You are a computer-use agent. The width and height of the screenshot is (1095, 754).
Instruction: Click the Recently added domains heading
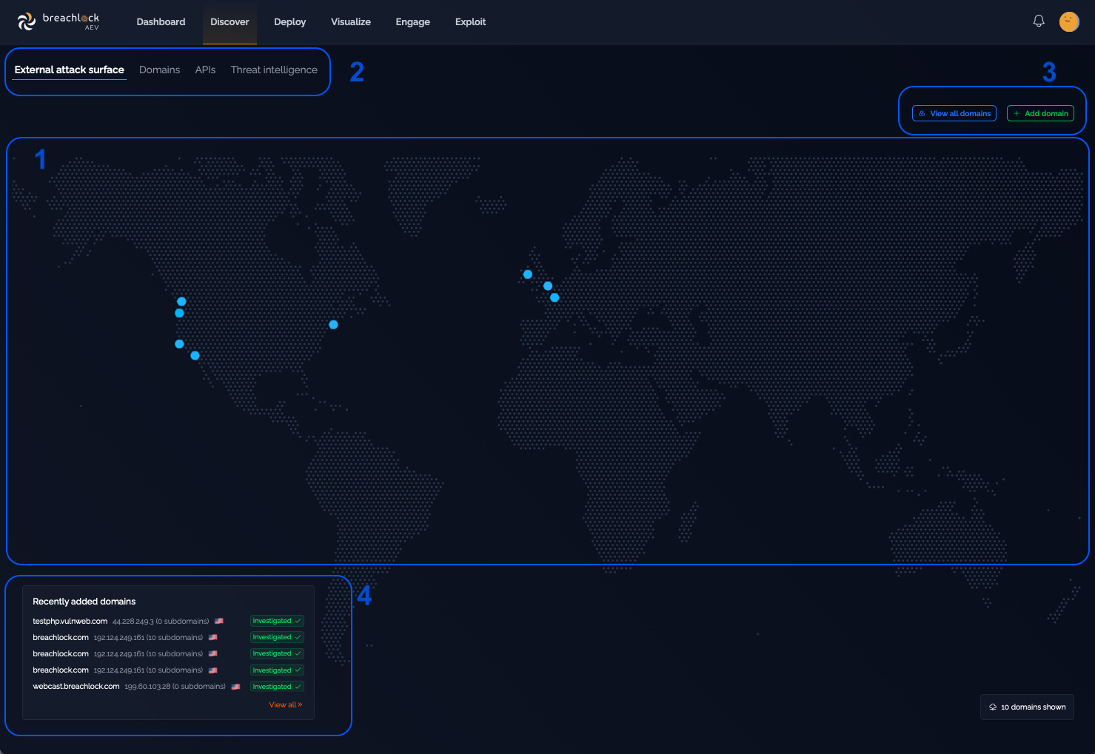(x=84, y=602)
